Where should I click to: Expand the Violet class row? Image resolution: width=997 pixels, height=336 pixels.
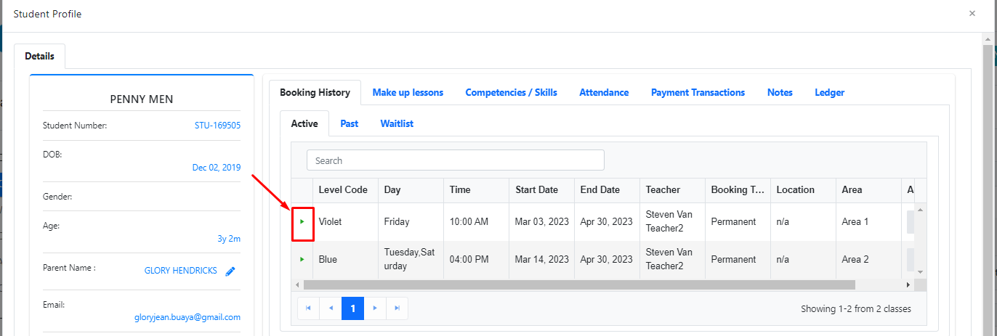tap(302, 221)
